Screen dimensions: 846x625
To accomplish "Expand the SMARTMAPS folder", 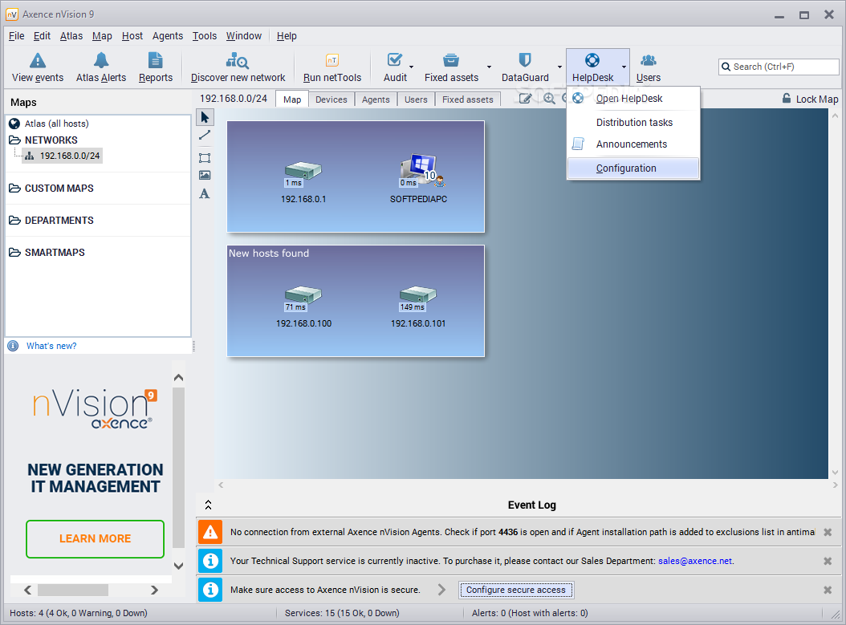I will (x=14, y=253).
